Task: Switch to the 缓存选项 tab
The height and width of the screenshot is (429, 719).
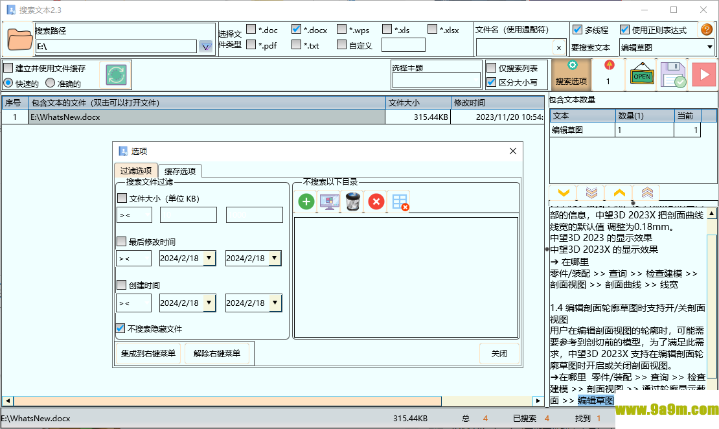Action: point(180,171)
